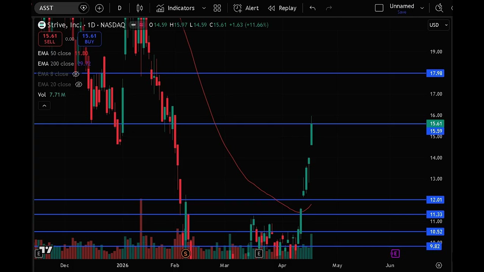Show the hidden EMA 8 indicator

pyautogui.click(x=76, y=74)
